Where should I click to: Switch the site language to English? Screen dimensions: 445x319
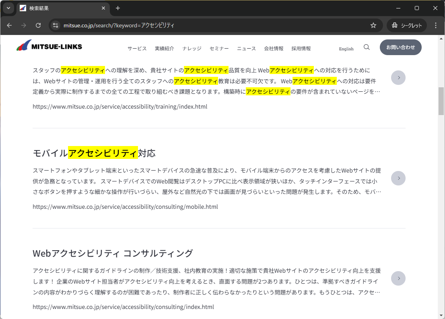point(346,49)
